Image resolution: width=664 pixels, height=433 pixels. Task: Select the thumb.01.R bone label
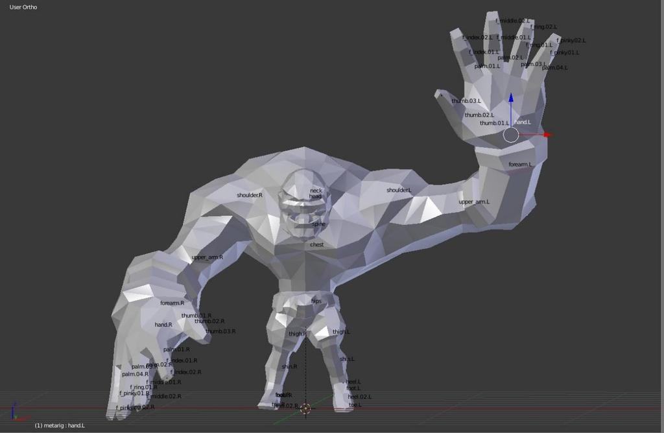click(196, 316)
